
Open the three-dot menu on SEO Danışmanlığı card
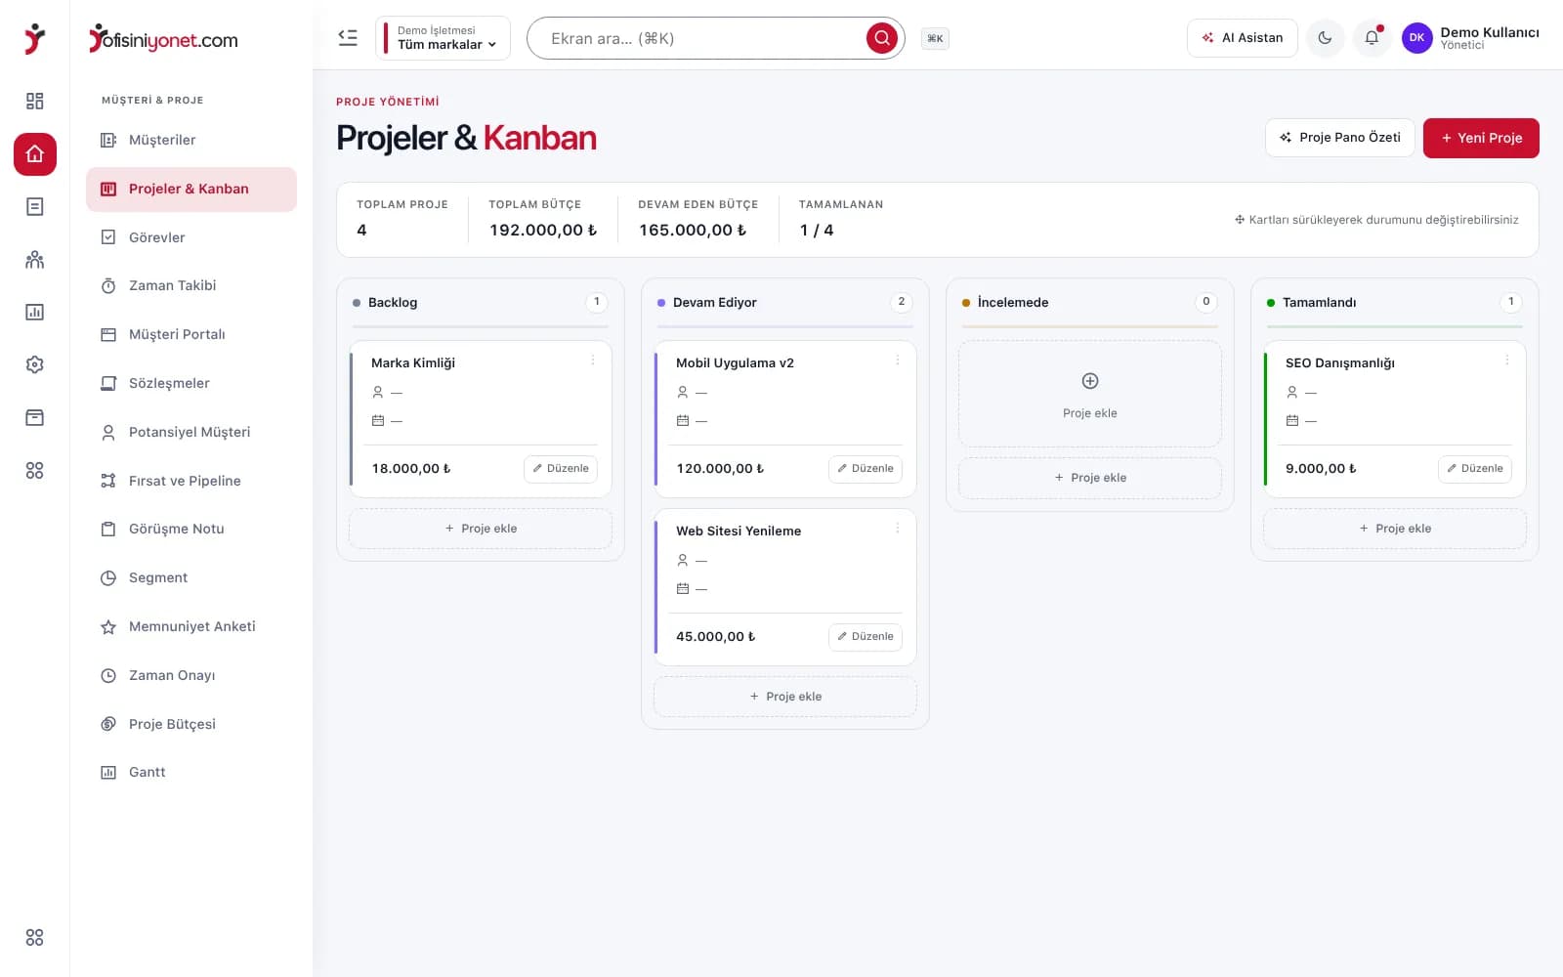[x=1506, y=361]
